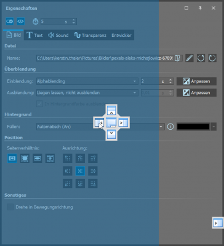Select the fourth Seitenverhältnis icon

point(50,159)
